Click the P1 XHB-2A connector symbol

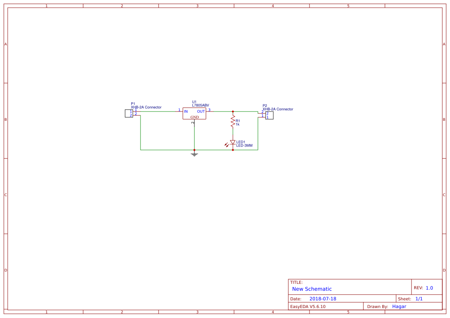click(129, 113)
